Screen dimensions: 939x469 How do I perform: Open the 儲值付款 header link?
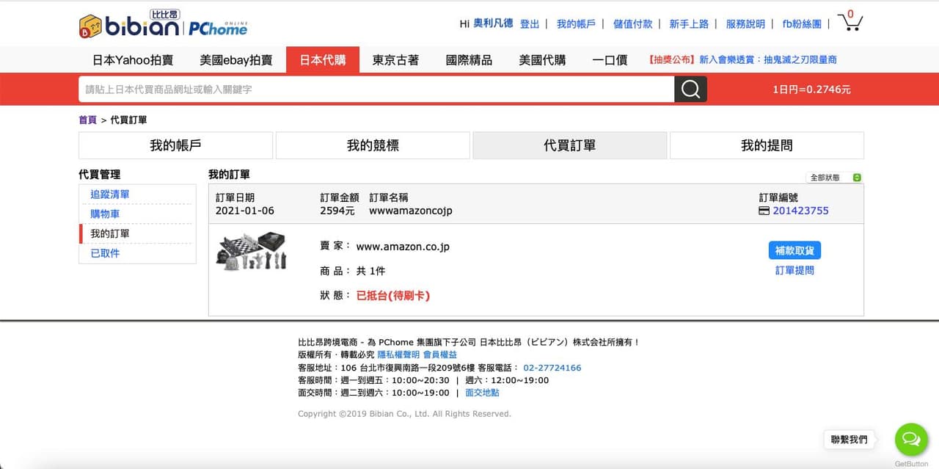(632, 23)
